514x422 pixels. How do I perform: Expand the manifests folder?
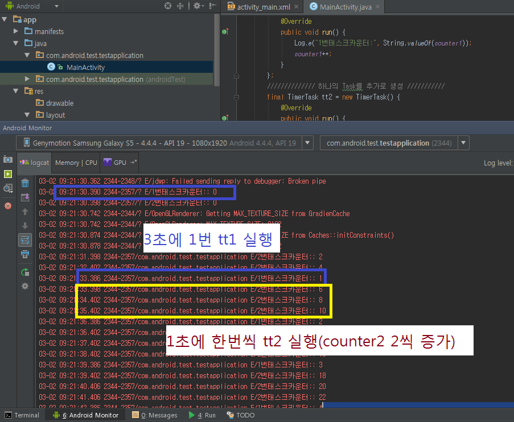tap(17, 31)
